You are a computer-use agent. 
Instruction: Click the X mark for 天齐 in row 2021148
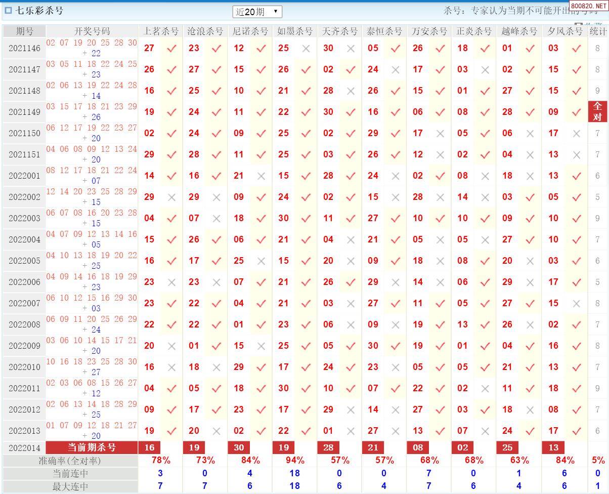[351, 91]
